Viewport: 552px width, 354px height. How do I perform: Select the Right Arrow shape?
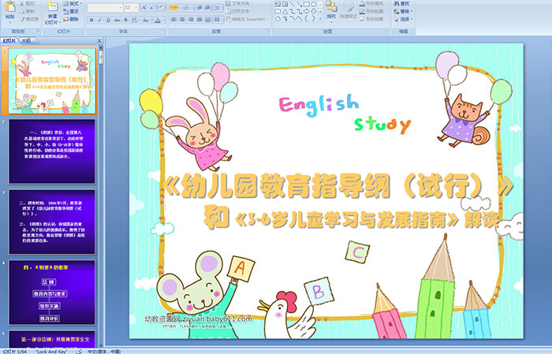(306, 11)
